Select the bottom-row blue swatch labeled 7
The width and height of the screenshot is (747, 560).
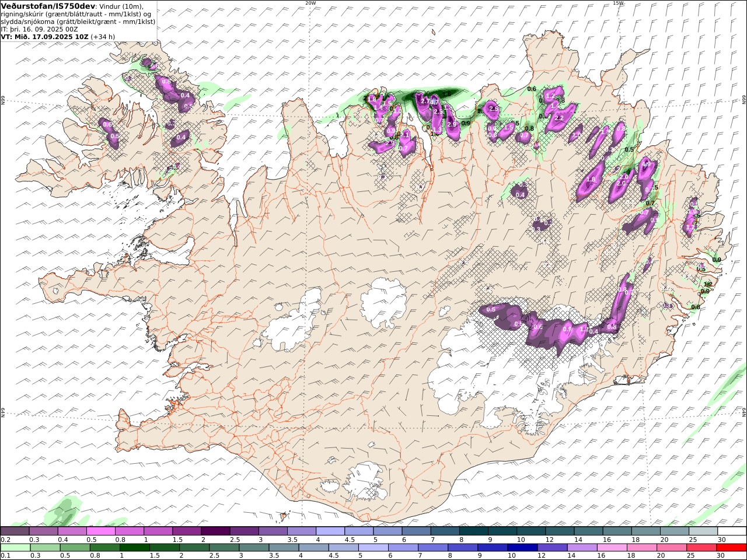tap(432, 548)
